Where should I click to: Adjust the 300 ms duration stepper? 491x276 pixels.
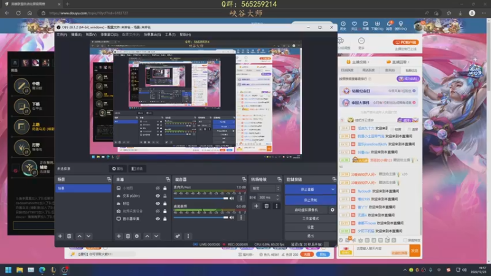click(x=277, y=197)
